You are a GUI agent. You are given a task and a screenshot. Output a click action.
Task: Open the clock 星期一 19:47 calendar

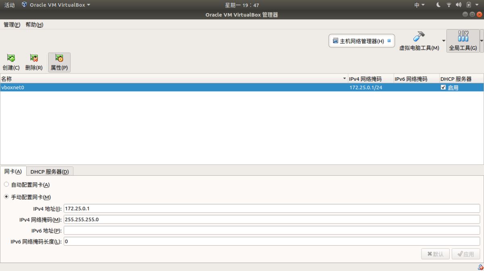[x=242, y=5]
